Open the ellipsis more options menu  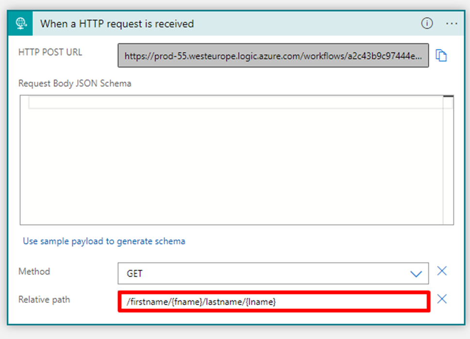[x=452, y=24]
